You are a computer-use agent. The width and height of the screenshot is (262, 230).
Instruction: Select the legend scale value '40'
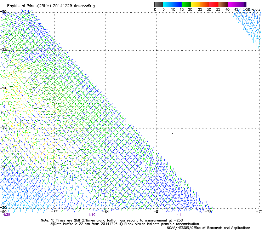click(227, 10)
